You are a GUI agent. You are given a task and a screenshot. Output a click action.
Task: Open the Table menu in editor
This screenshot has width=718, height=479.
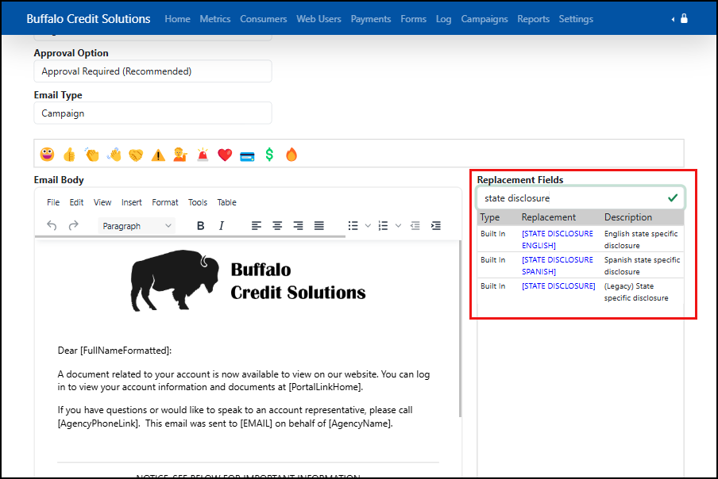226,202
